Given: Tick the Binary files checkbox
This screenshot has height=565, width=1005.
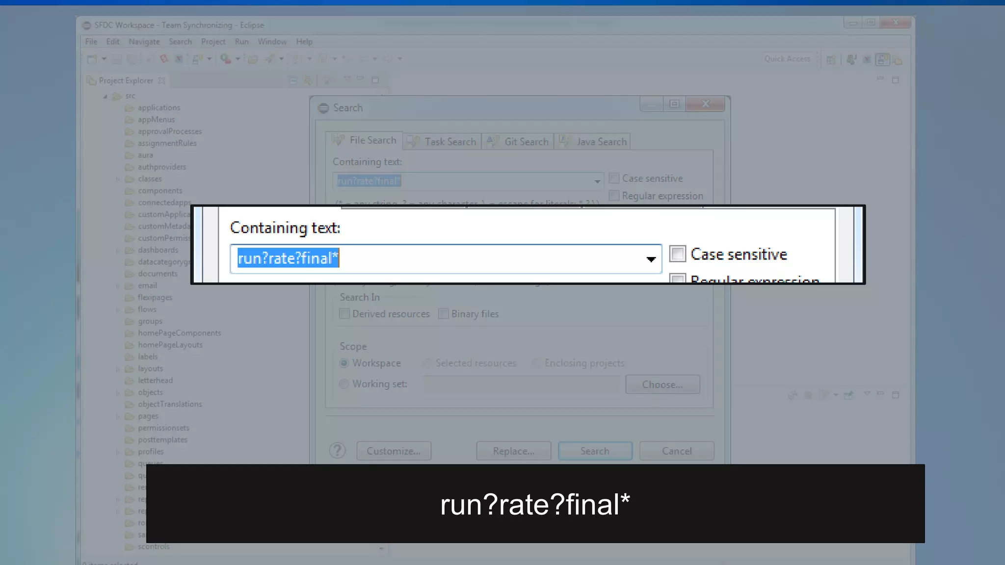Looking at the screenshot, I should (443, 313).
